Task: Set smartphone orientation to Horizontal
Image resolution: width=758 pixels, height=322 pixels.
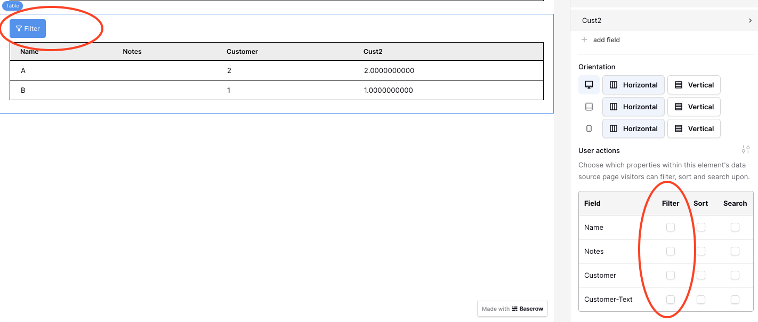Action: coord(633,128)
